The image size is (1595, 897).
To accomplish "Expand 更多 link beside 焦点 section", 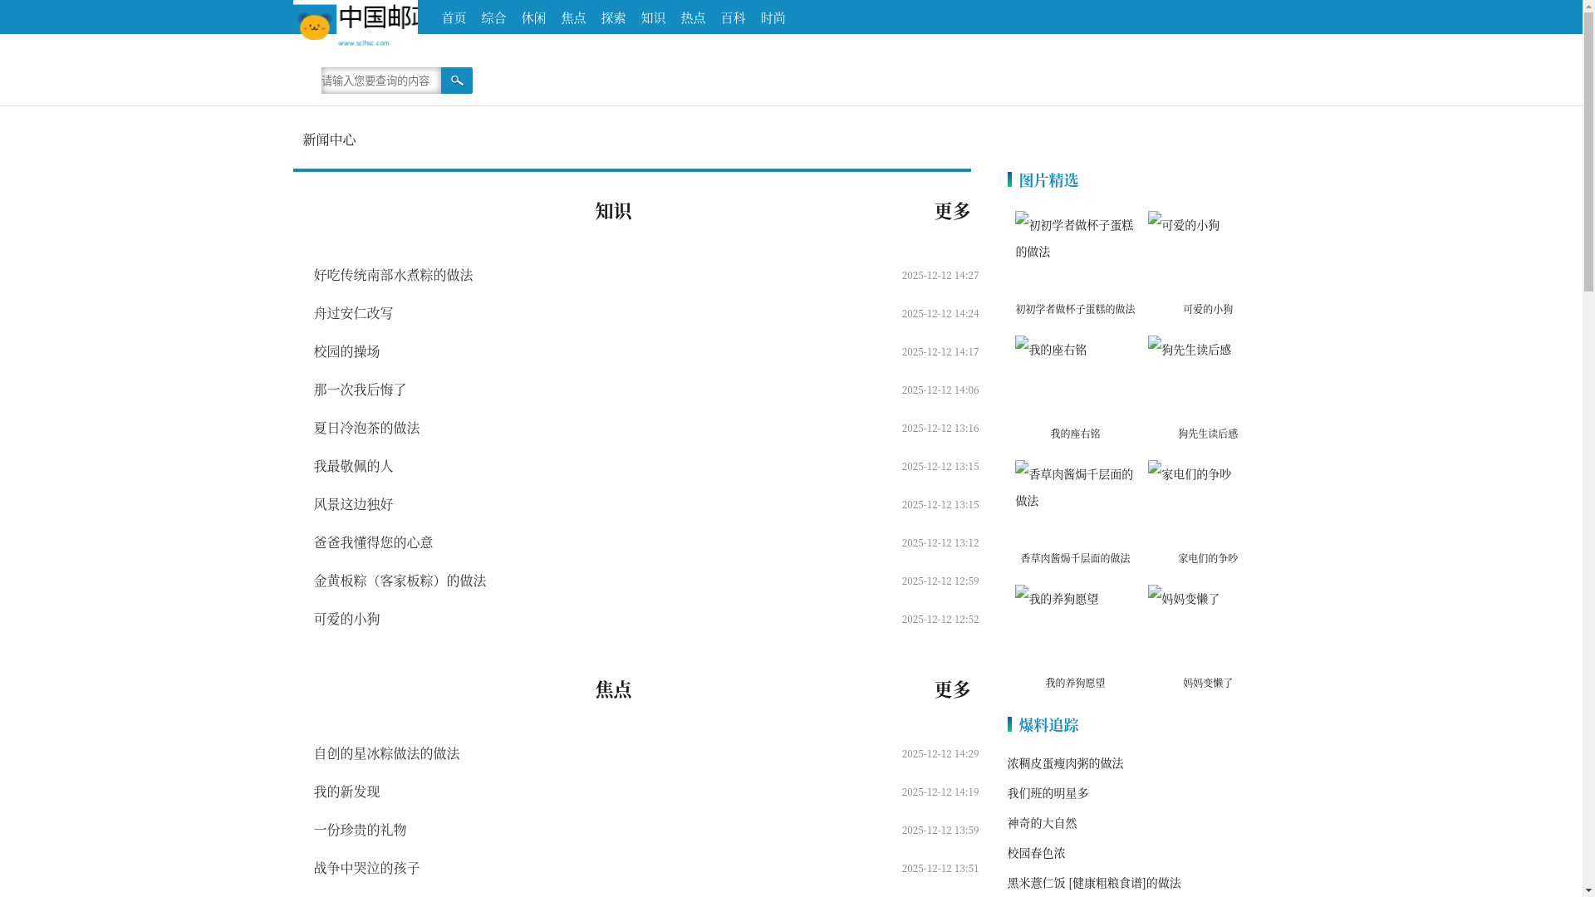I will 952,689.
